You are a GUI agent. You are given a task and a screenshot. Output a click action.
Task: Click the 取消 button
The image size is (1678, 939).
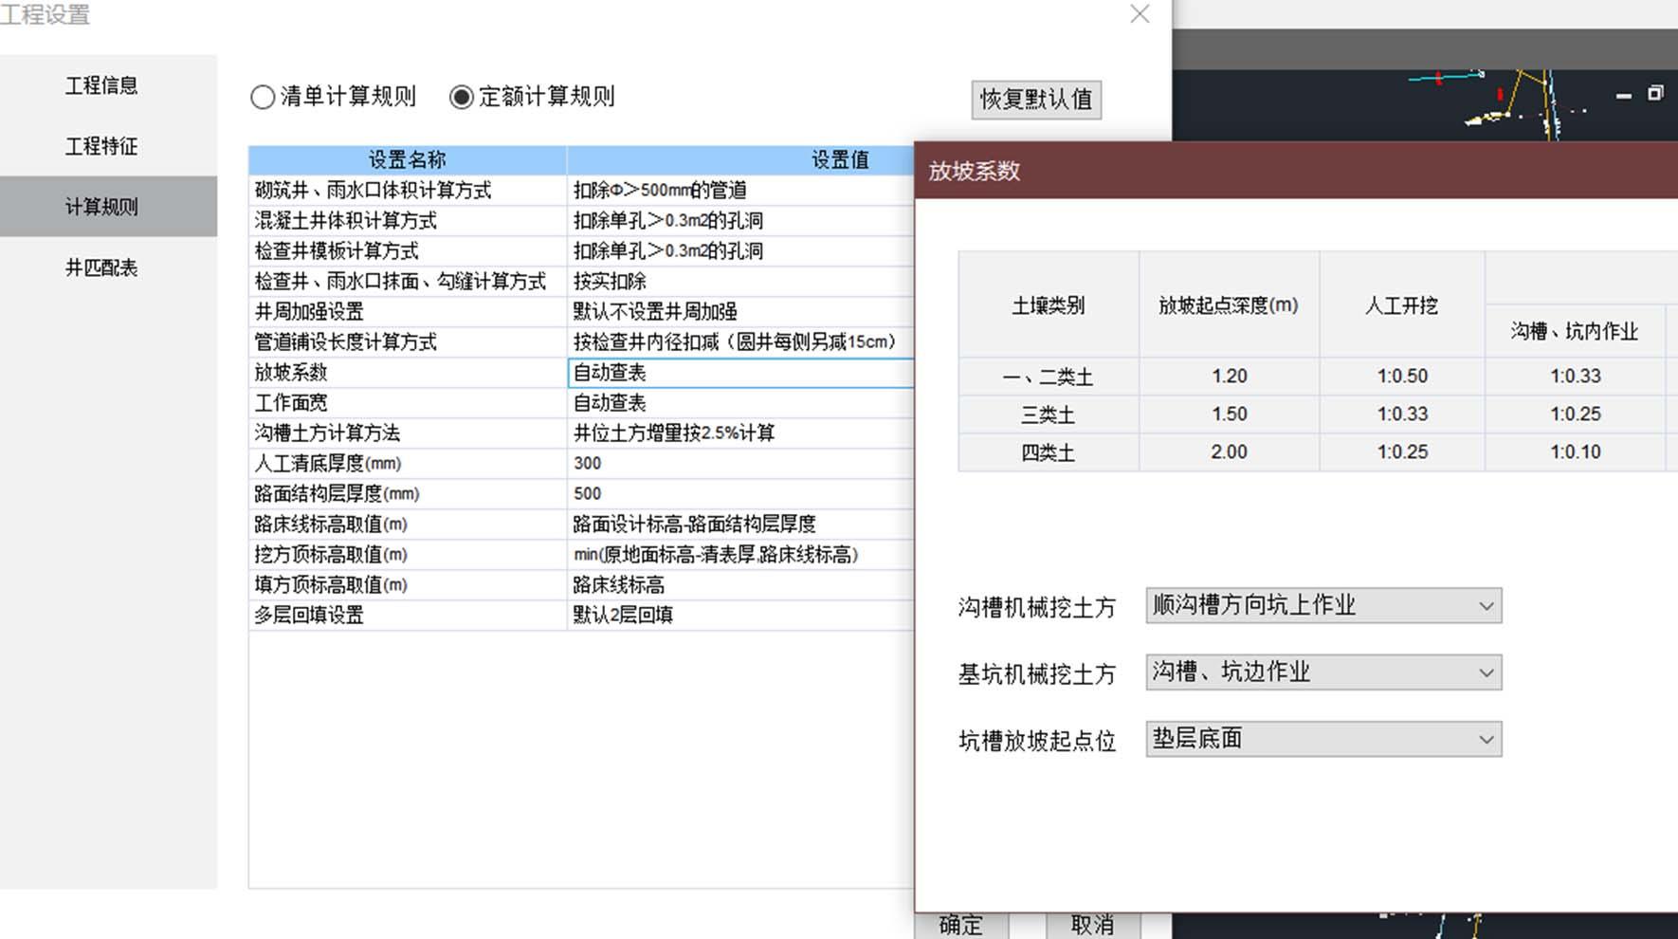coord(1092,925)
